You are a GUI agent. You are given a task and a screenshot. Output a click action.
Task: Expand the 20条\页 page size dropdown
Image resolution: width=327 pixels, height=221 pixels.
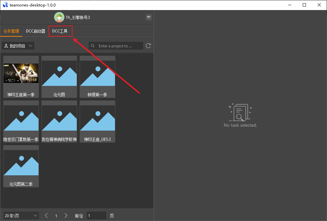[x=21, y=215]
